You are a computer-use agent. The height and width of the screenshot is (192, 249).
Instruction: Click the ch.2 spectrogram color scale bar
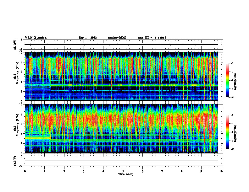[x=228, y=132]
